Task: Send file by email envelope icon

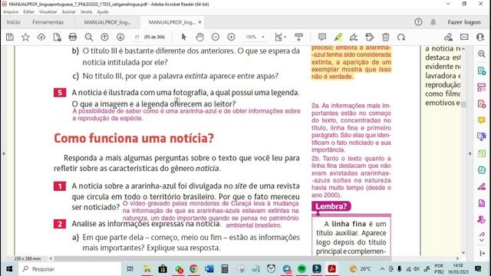Action: click(x=464, y=37)
